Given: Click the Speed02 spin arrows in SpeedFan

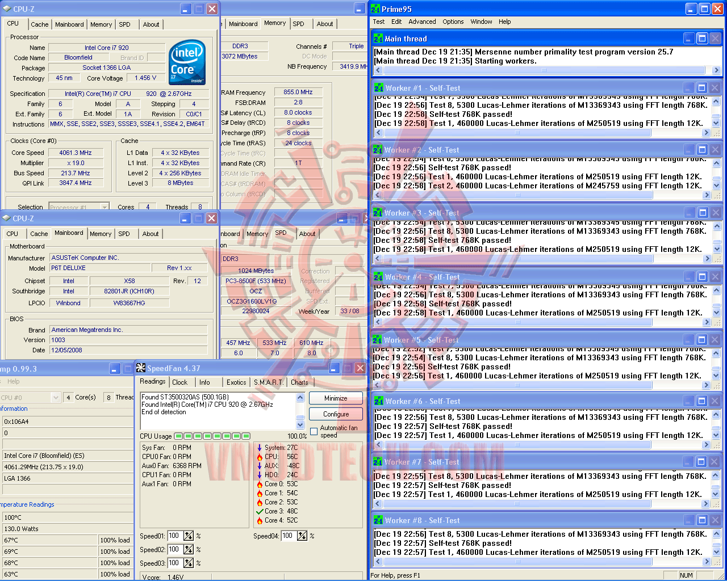Looking at the screenshot, I should point(189,549).
